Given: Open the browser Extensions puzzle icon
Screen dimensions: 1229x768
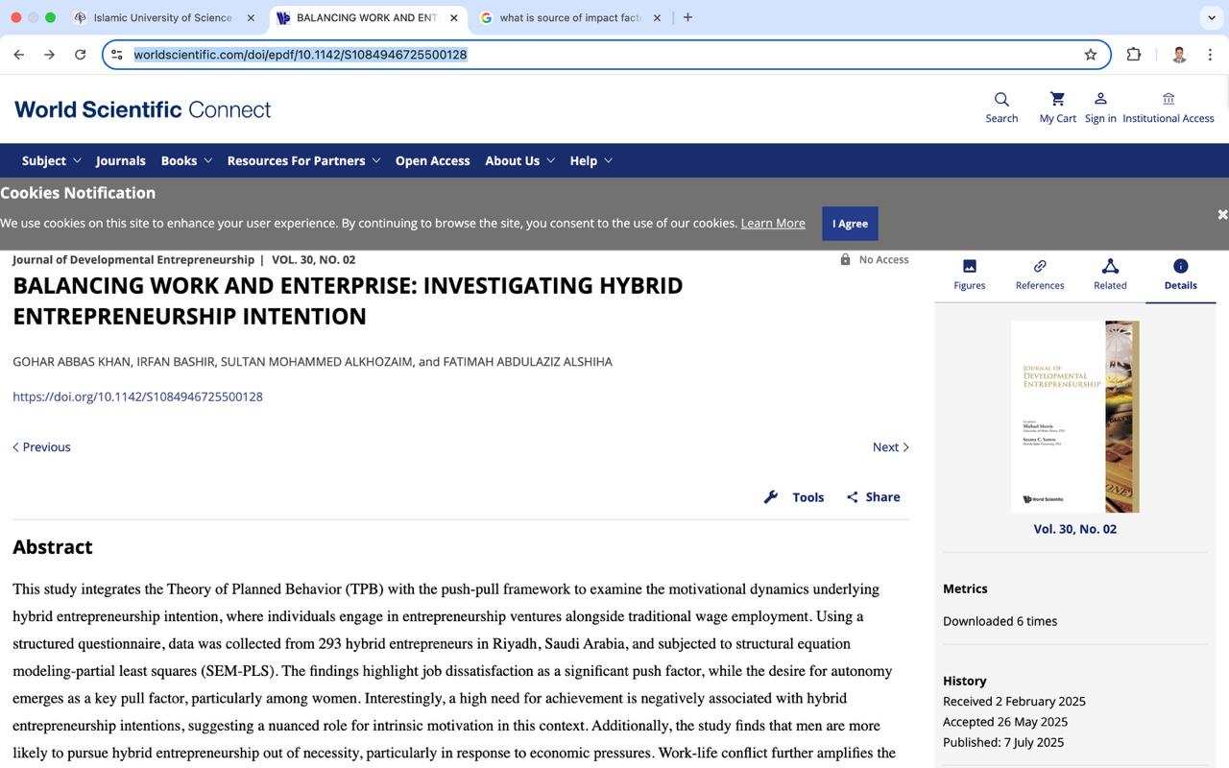Looking at the screenshot, I should [1134, 55].
